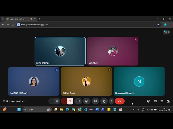Click the meet.google.com address bar
Screen dimensions: 173x129
click(x=81, y=24)
